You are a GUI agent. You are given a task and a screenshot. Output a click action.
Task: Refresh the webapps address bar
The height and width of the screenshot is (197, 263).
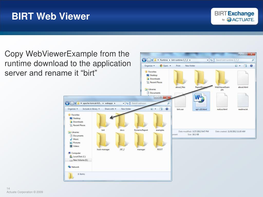127,103
